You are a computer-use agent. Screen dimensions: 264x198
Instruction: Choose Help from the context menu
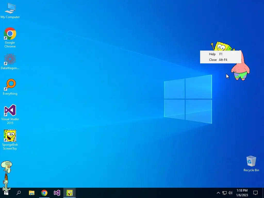(x=220, y=54)
